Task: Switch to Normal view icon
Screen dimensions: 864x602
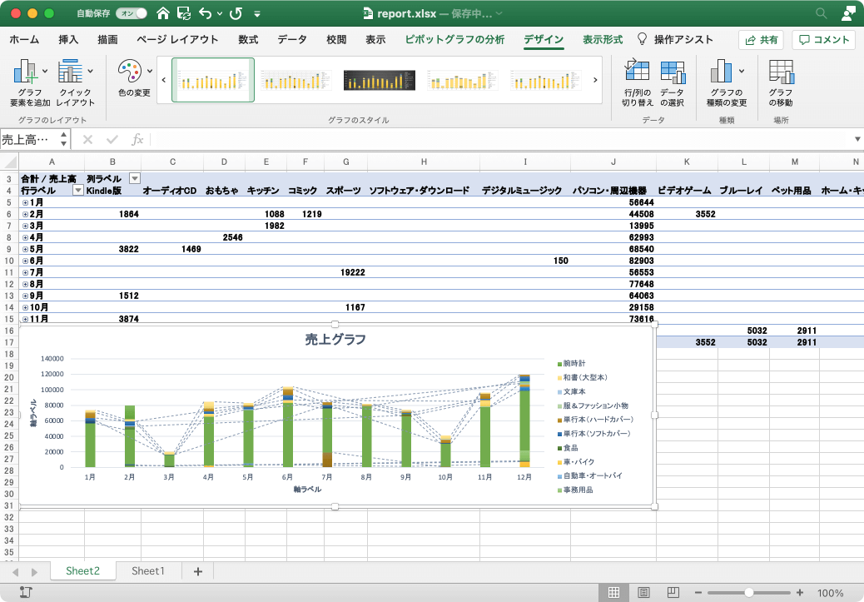Action: pos(613,593)
